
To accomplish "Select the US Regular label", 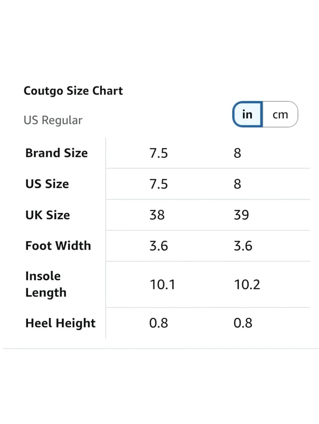I will [x=53, y=120].
